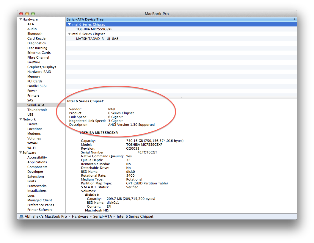Open Extensions section
The image size is (314, 243).
tap(36, 176)
